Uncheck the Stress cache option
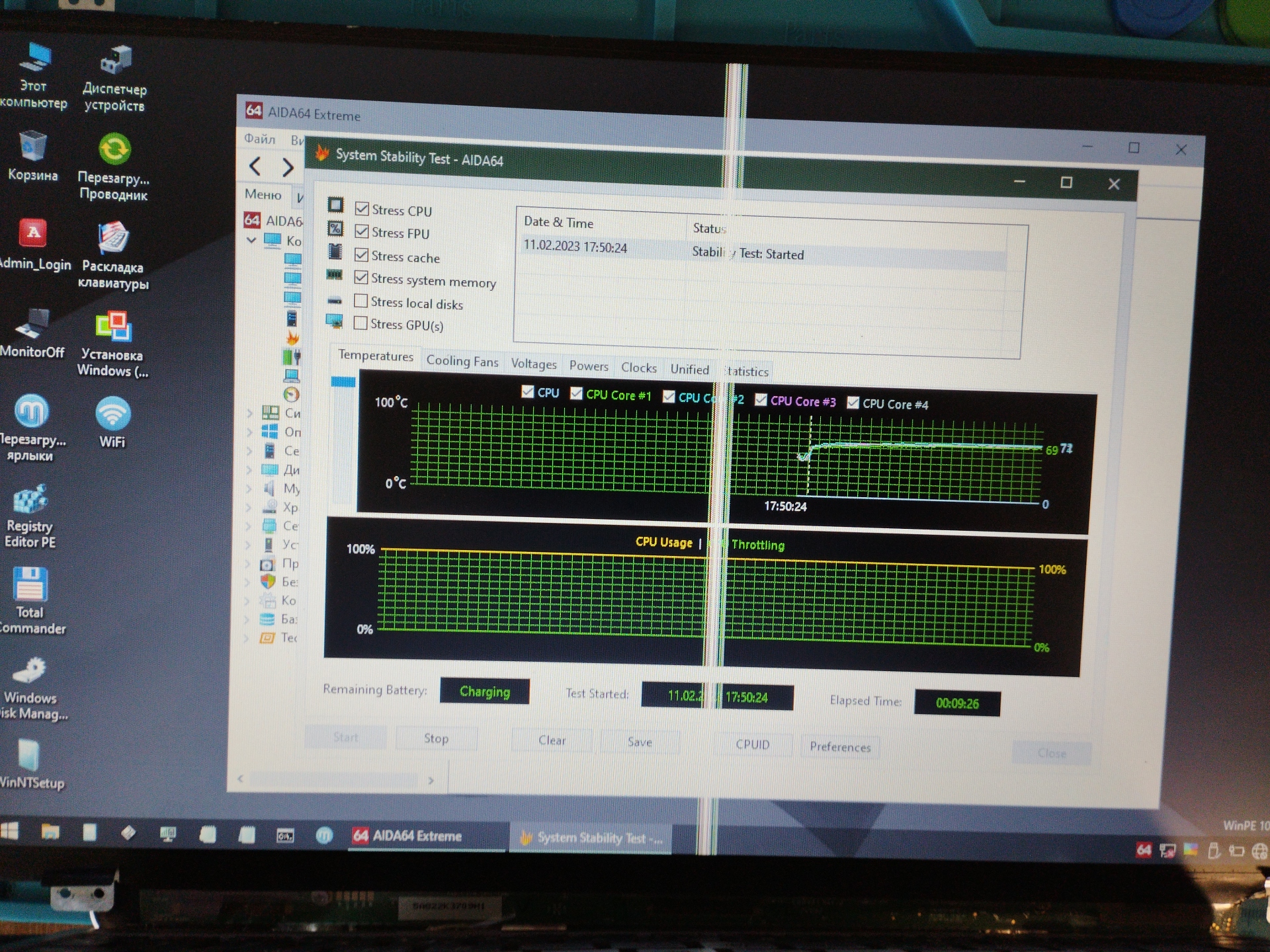The width and height of the screenshot is (1270, 952). tap(361, 255)
